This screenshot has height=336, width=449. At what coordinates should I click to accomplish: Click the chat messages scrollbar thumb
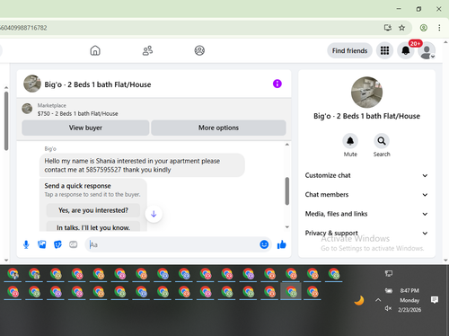click(x=287, y=191)
